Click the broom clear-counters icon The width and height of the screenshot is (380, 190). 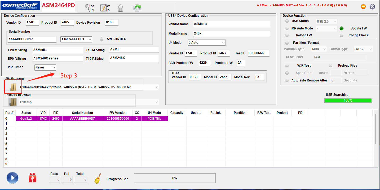point(98,179)
